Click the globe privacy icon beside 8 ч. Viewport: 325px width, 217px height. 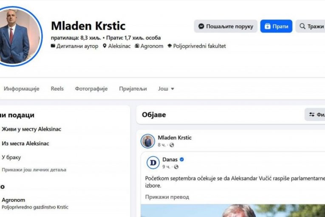tap(172, 145)
